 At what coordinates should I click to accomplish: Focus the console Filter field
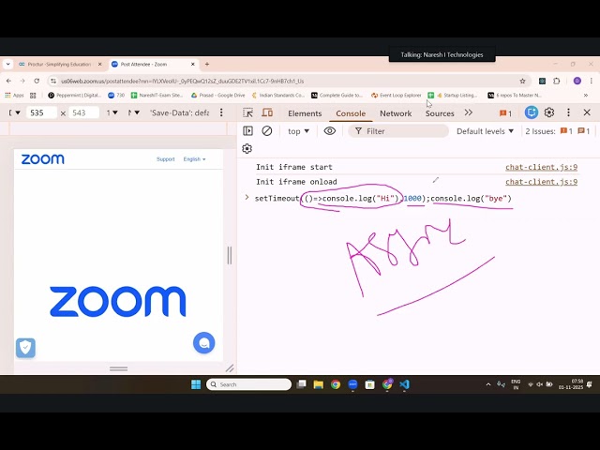pos(398,131)
